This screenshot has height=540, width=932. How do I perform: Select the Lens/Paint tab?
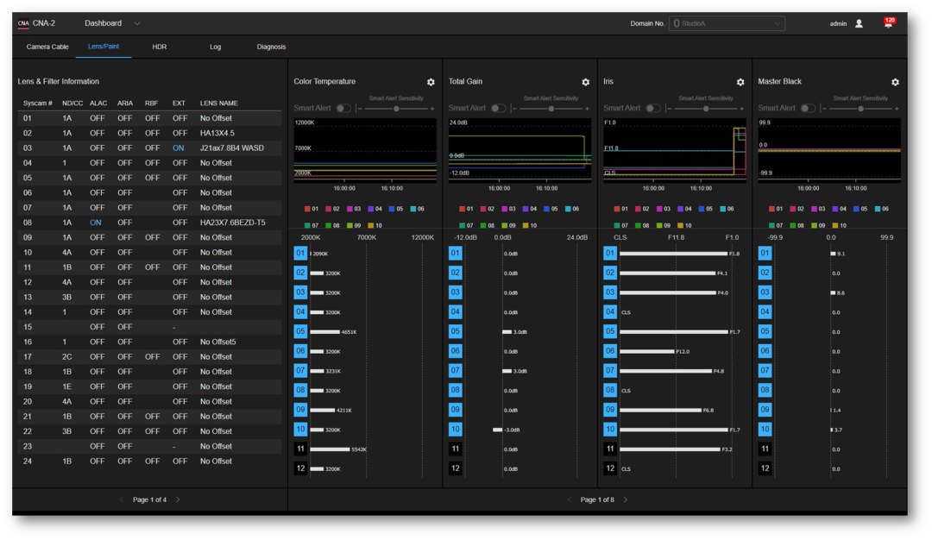[104, 47]
